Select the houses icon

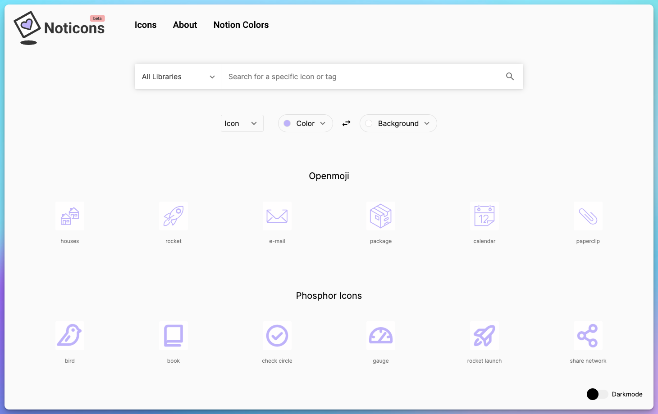click(x=70, y=216)
